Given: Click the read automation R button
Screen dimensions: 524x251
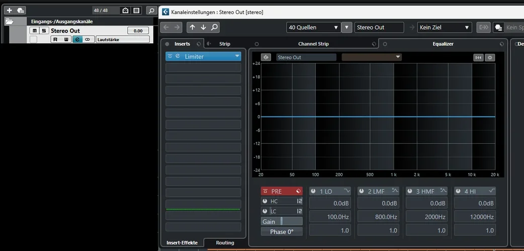Looking at the screenshot, I should click(55, 39).
